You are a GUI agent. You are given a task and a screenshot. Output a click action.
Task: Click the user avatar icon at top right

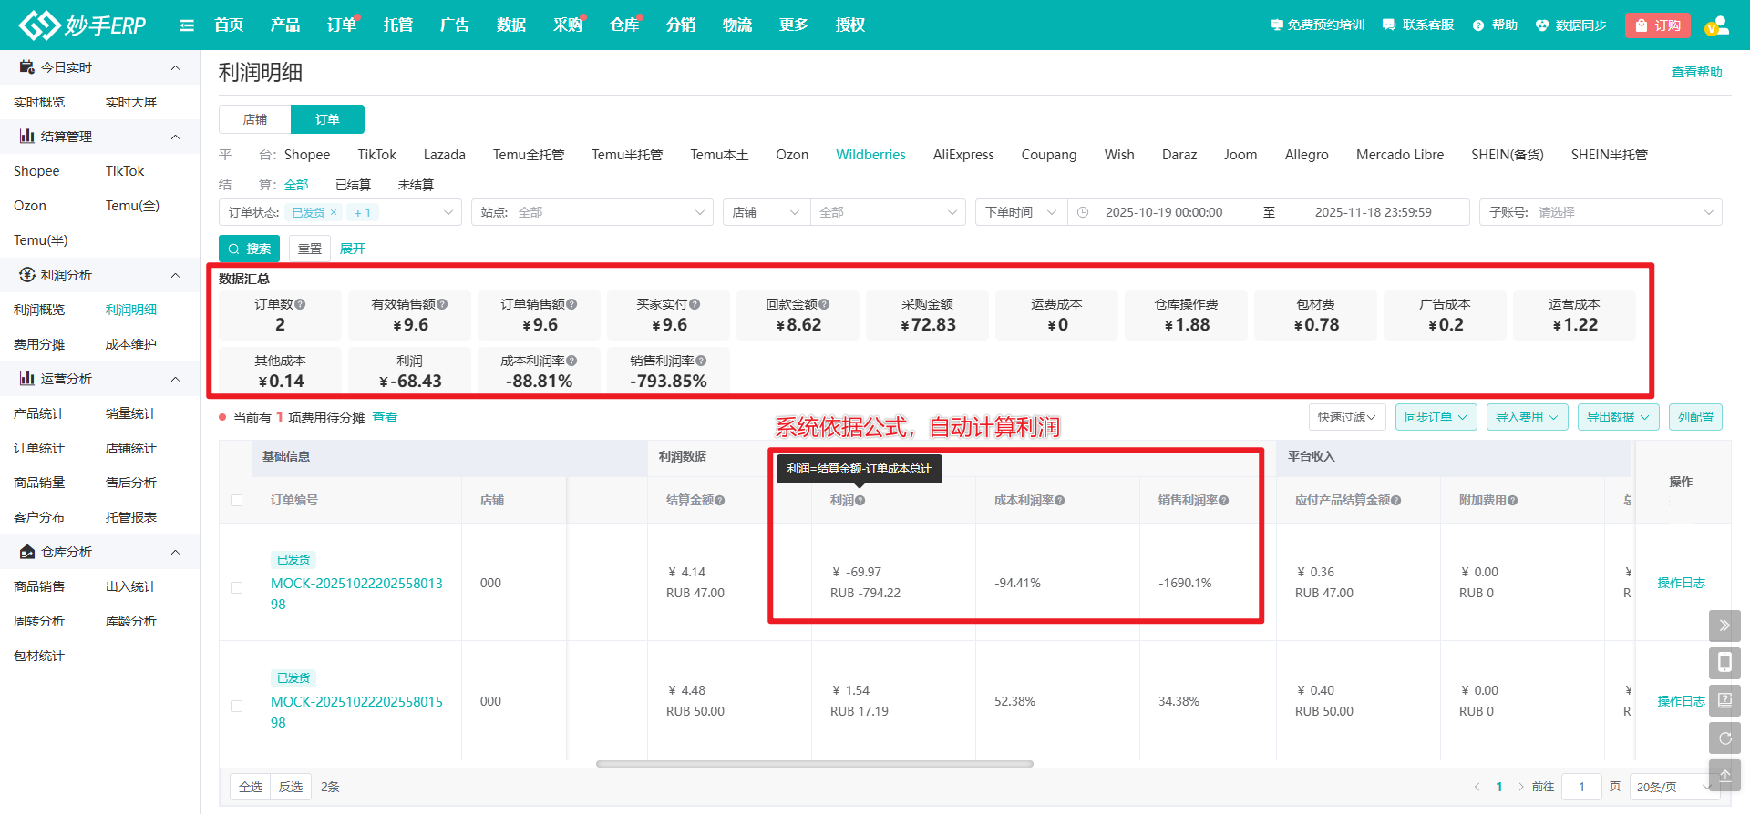[x=1716, y=25]
